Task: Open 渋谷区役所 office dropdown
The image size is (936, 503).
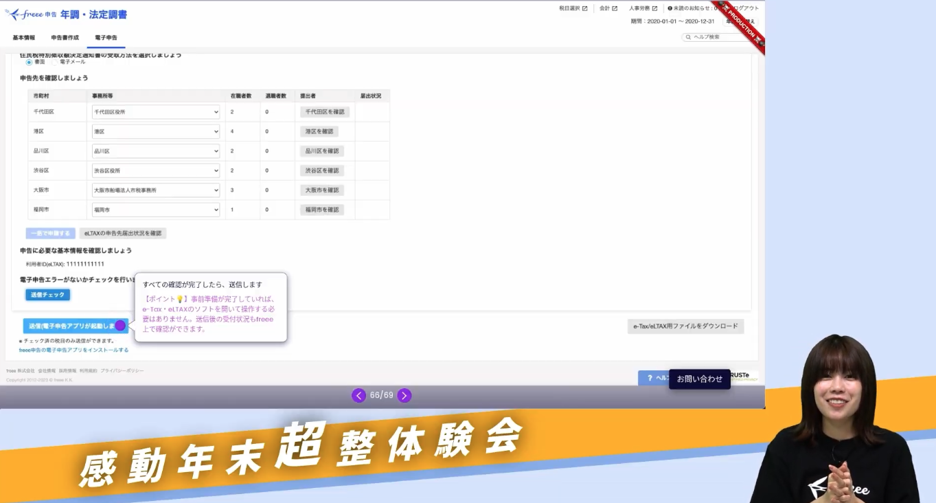Action: click(x=156, y=170)
